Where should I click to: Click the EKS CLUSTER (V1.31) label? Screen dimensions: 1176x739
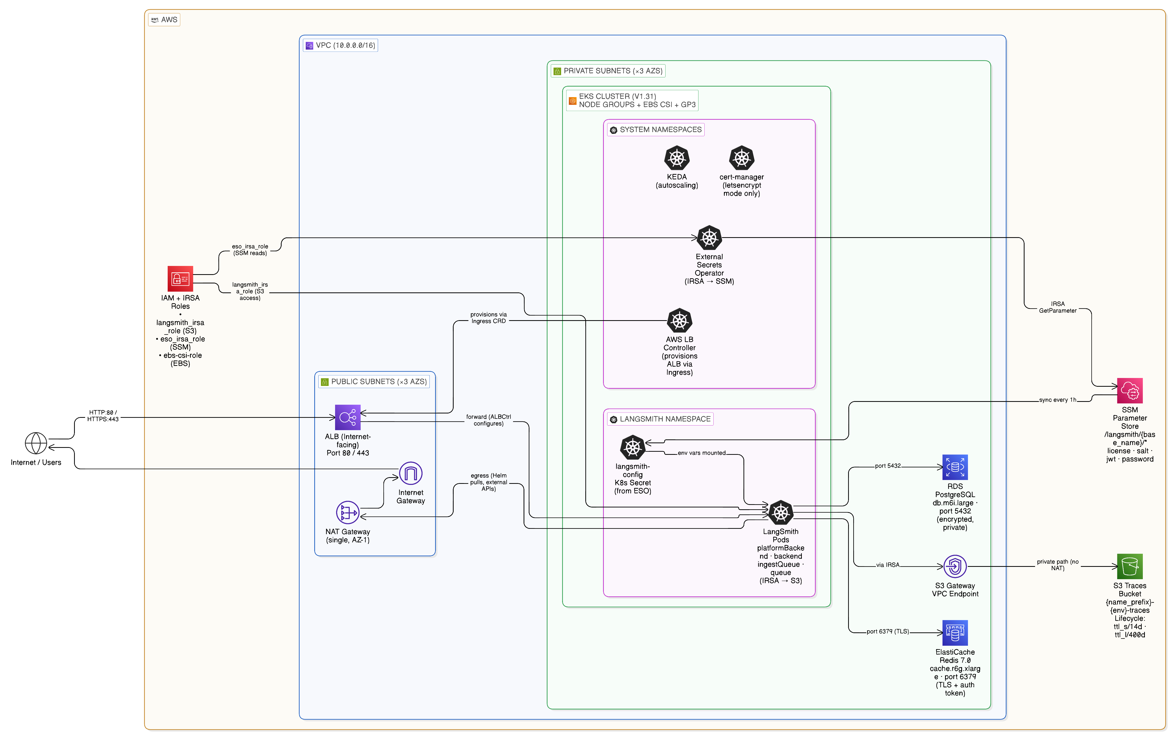[632, 100]
